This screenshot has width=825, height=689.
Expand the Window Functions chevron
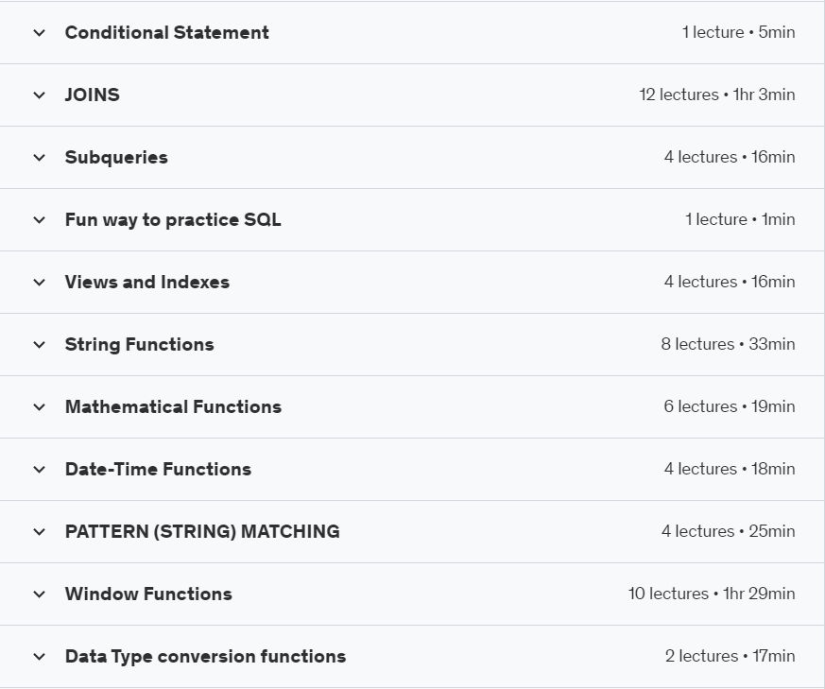39,594
